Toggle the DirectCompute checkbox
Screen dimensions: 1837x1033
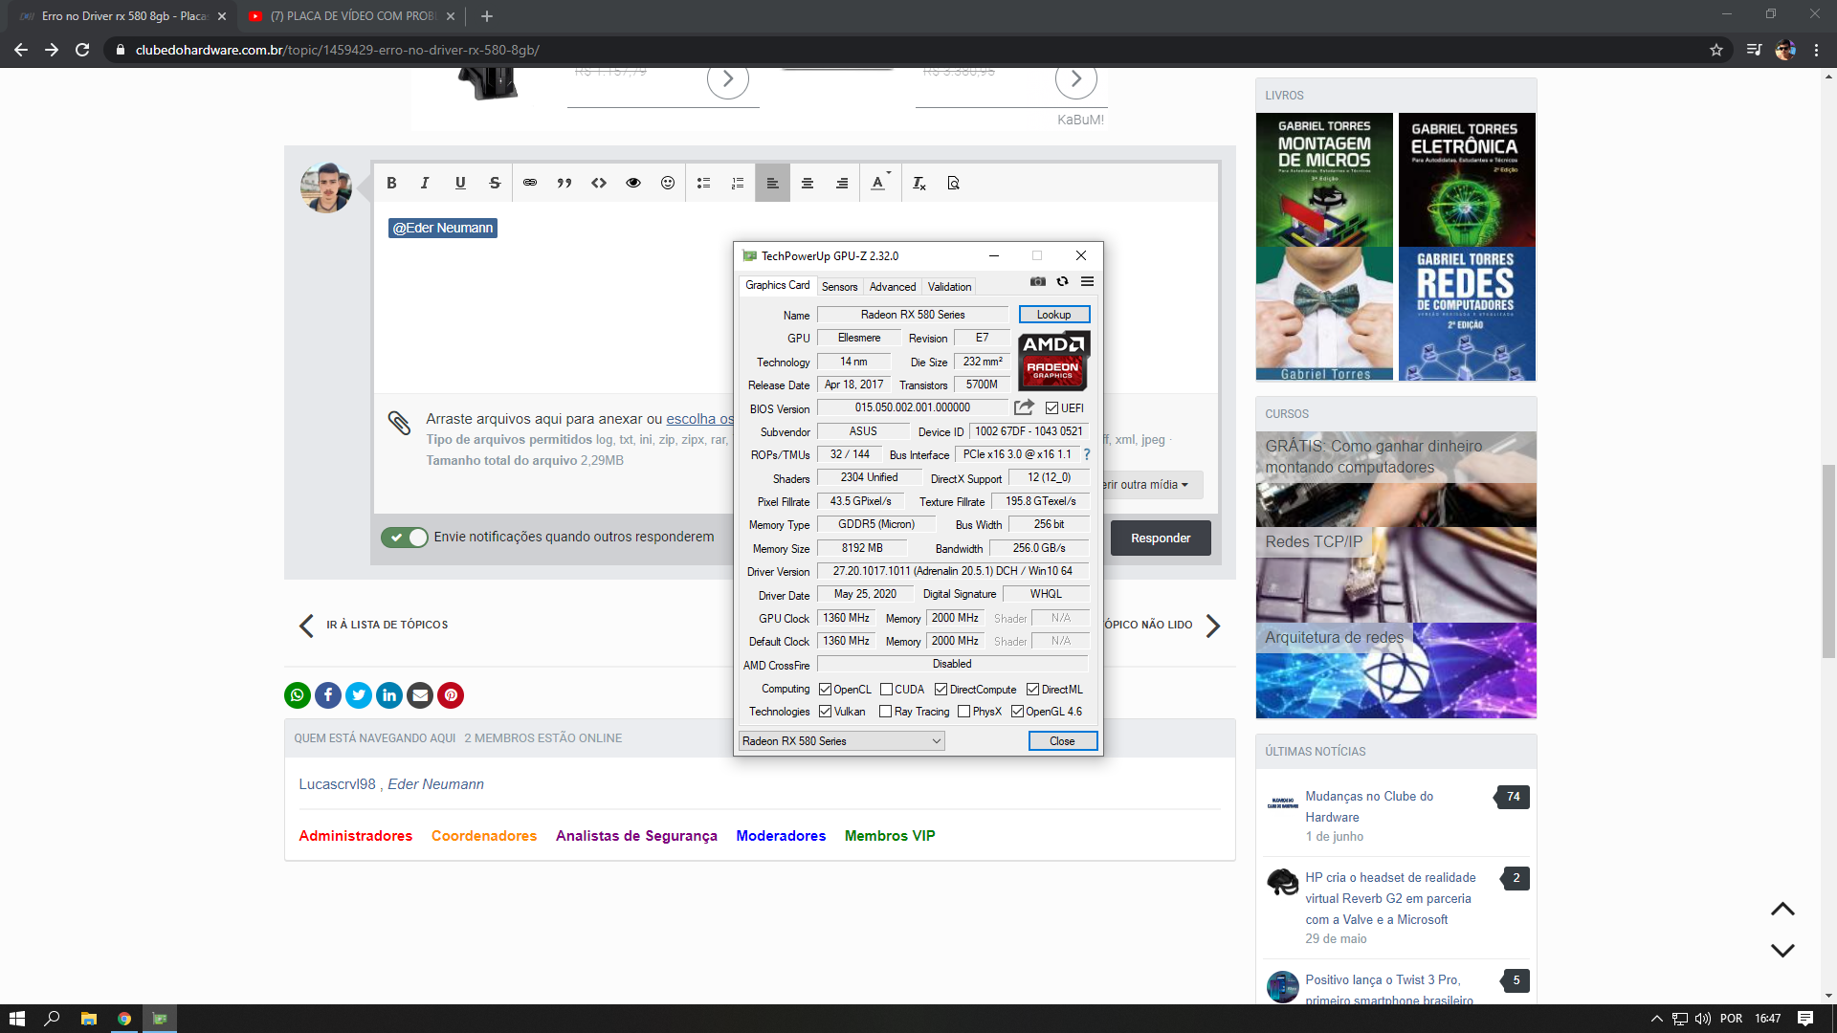coord(941,690)
